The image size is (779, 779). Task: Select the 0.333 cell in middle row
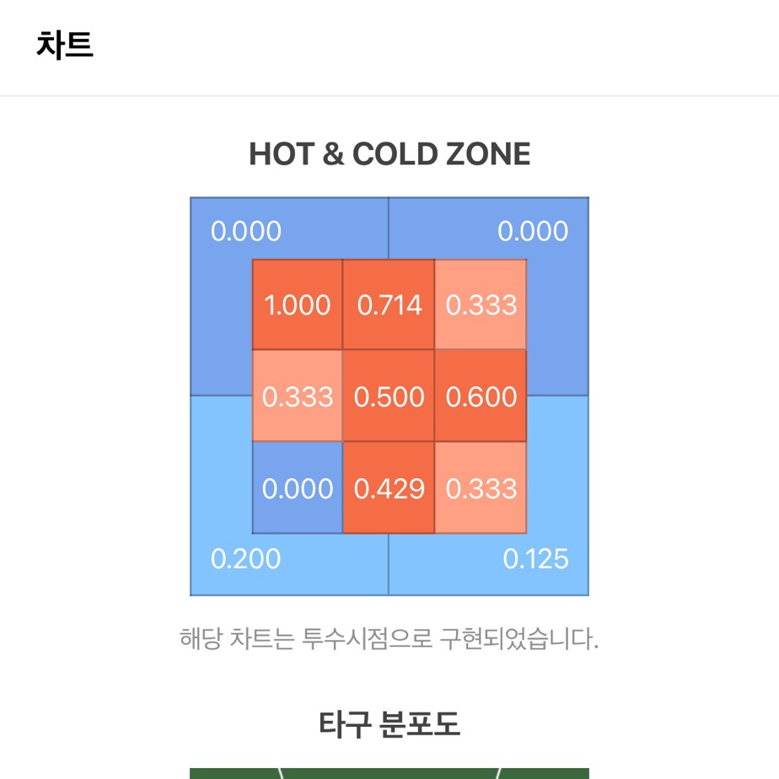297,396
